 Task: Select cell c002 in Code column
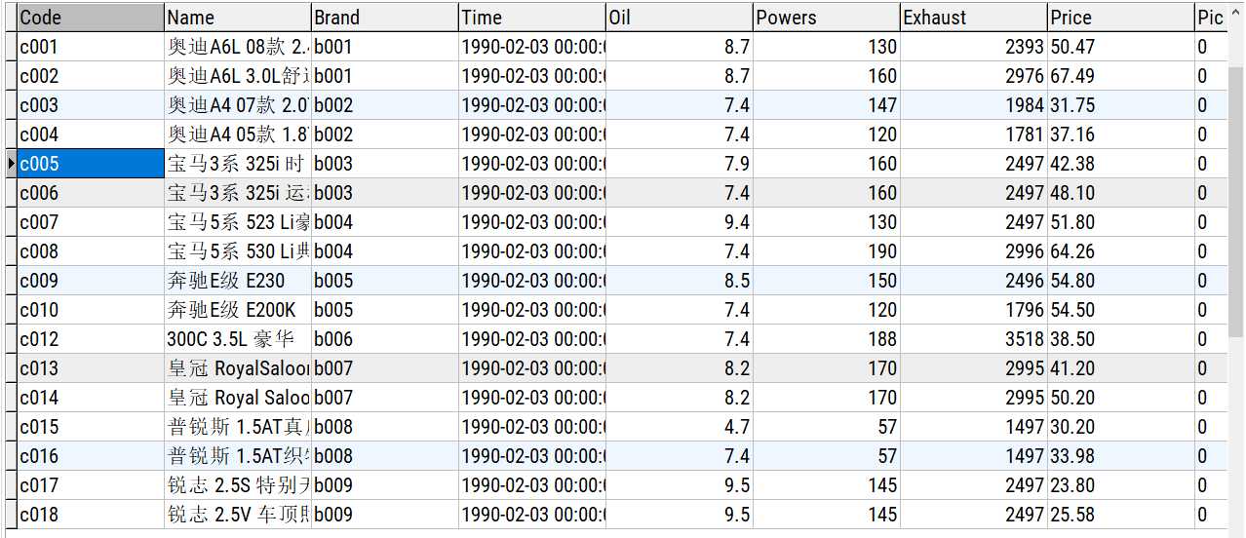click(x=91, y=76)
